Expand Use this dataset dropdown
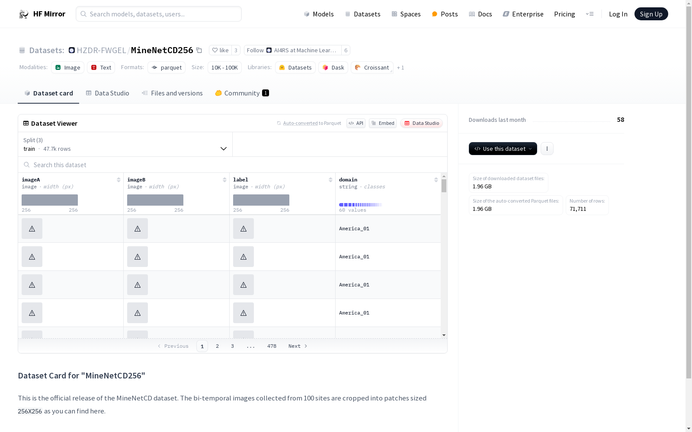 coord(503,149)
